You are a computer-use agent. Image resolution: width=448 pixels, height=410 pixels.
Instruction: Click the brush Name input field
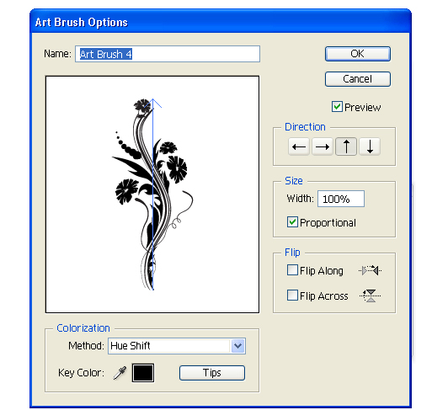(168, 54)
